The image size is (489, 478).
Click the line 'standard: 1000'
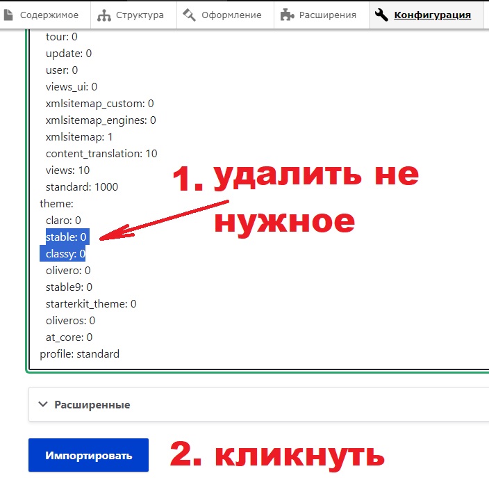82,187
